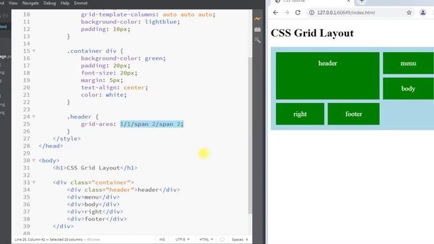
Task: Fold the body tag at line 30
Action: (x=34, y=161)
